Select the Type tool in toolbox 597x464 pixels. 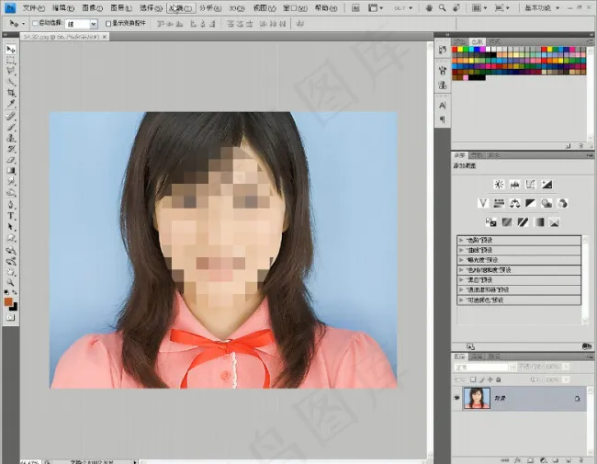pyautogui.click(x=11, y=215)
